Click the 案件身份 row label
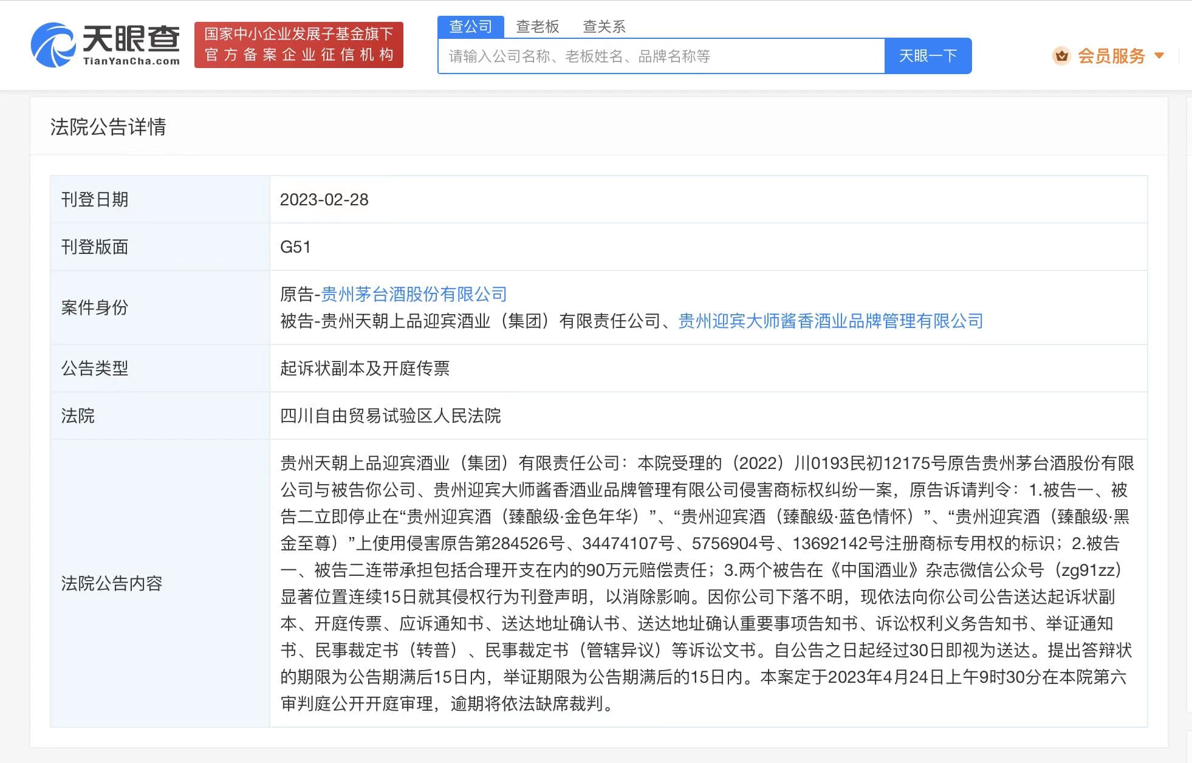Image resolution: width=1192 pixels, height=763 pixels. tap(95, 308)
